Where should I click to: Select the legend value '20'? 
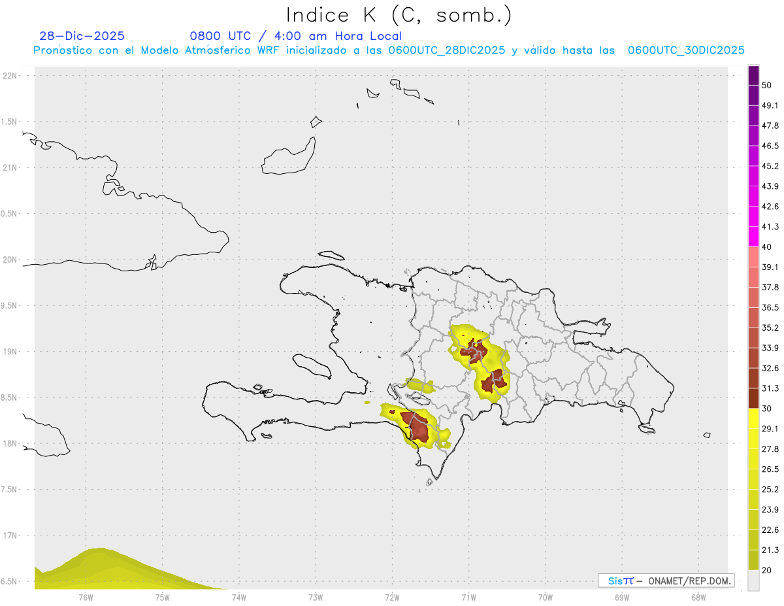(767, 570)
